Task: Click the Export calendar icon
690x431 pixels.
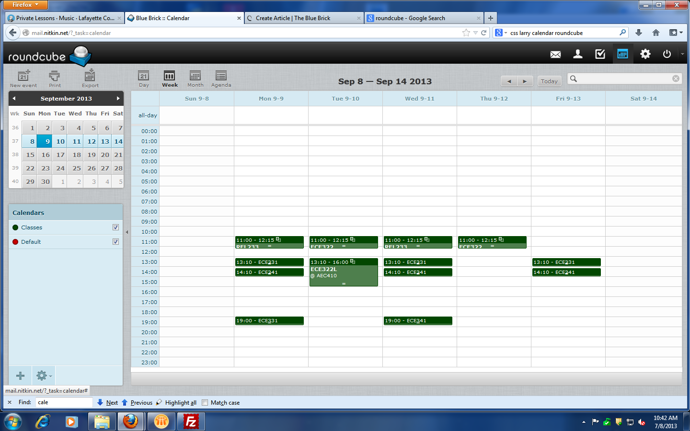Action: point(90,76)
